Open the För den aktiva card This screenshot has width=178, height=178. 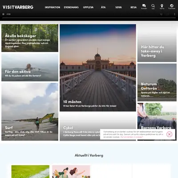point(30,67)
